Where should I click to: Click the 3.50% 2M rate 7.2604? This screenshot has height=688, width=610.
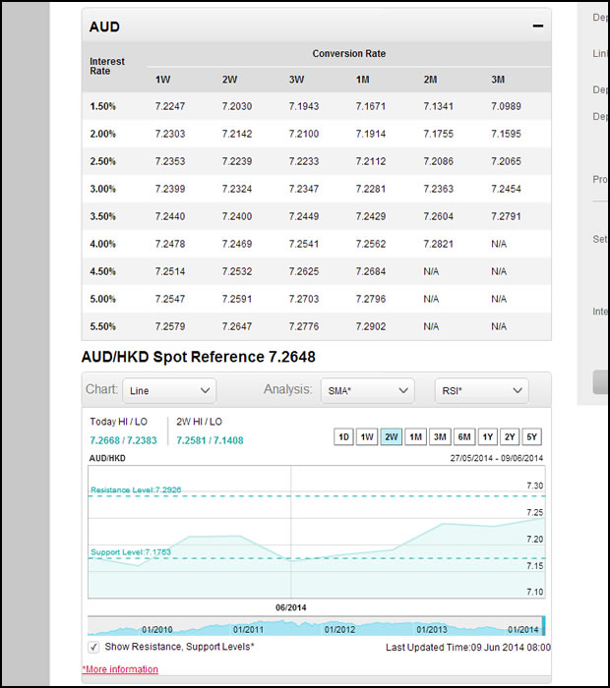(438, 216)
